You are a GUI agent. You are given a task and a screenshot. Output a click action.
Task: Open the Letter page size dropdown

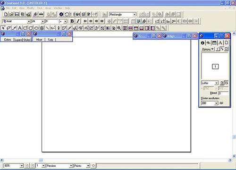point(217,83)
